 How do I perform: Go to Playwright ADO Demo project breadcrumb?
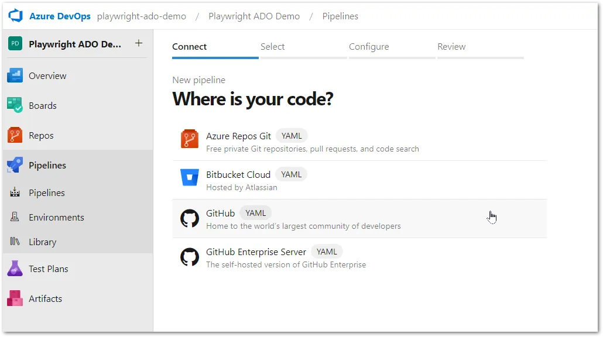point(254,16)
